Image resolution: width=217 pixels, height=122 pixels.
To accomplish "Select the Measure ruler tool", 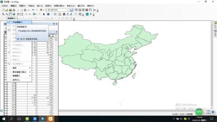I will click(60, 14).
